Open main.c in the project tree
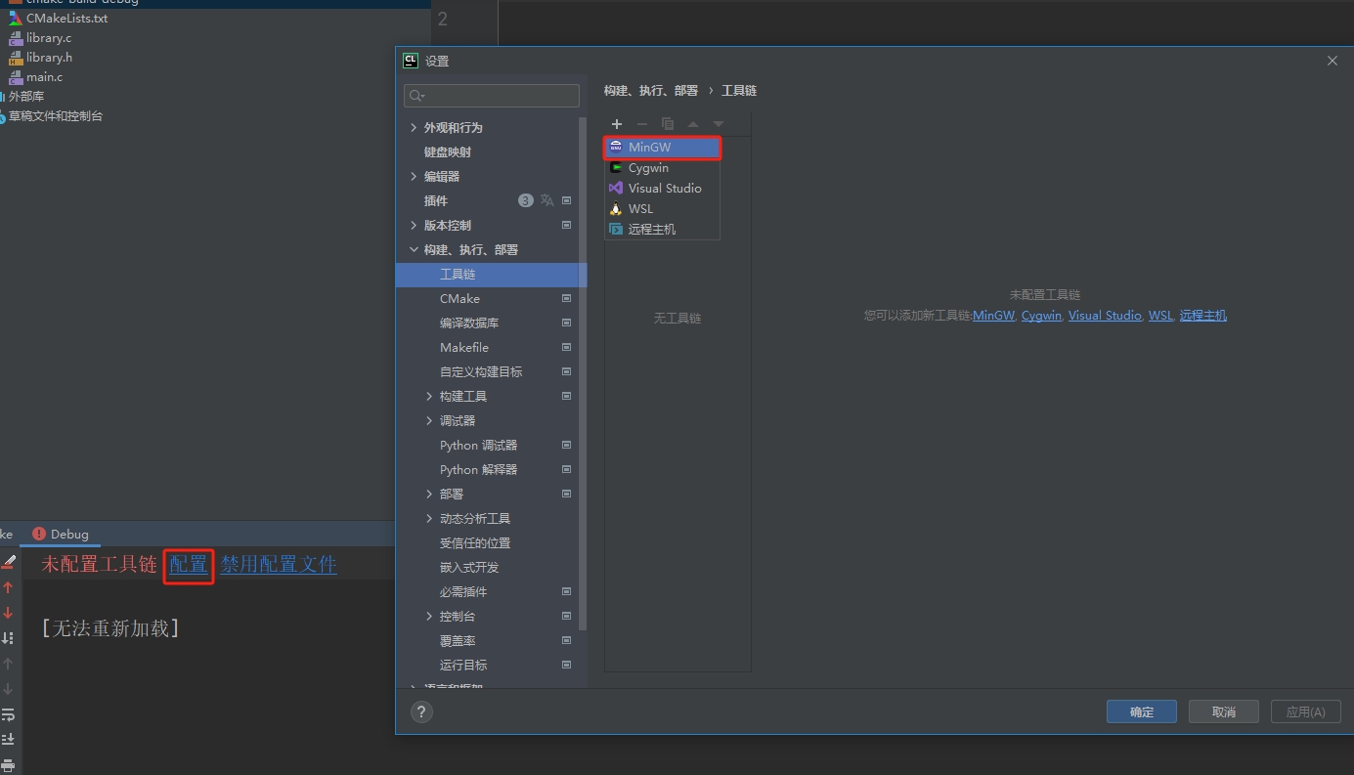 (44, 77)
